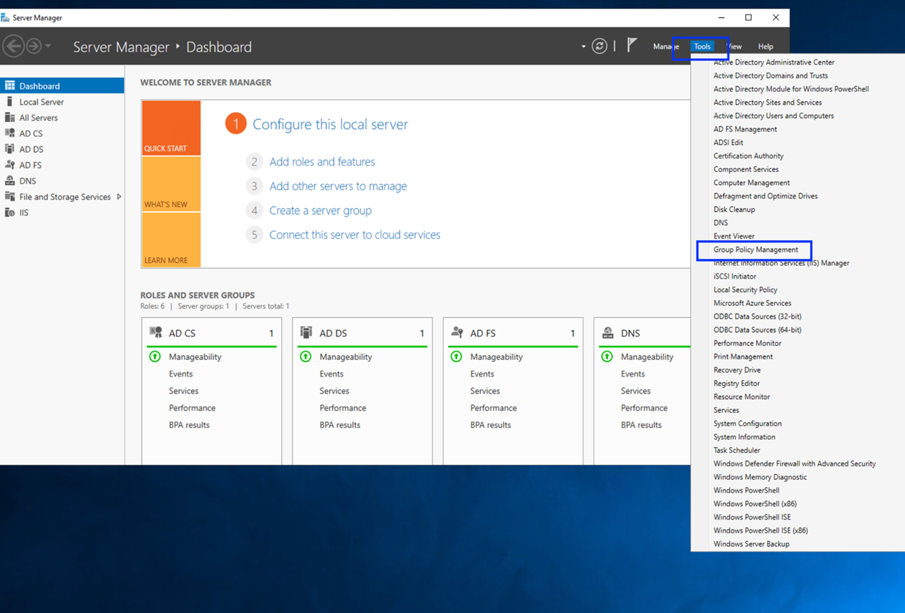This screenshot has height=613, width=905.
Task: Click the Refresh icon in header
Action: (599, 46)
